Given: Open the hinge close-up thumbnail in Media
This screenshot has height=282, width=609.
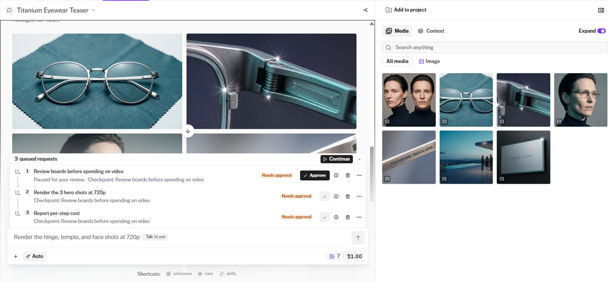Looking at the screenshot, I should coord(524,100).
